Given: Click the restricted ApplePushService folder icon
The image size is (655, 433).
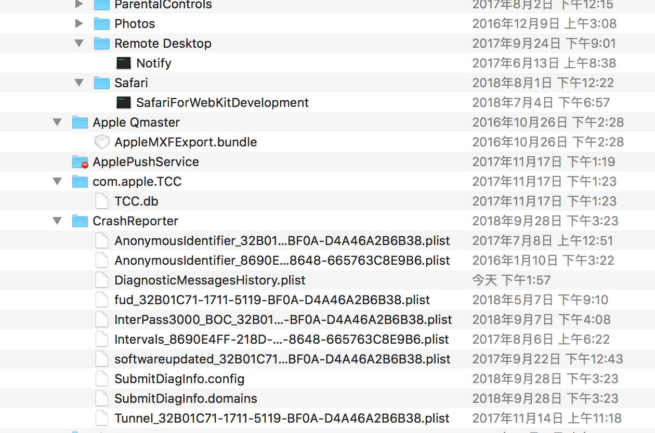Looking at the screenshot, I should pyautogui.click(x=80, y=162).
